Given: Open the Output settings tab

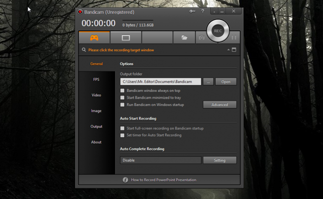Looking at the screenshot, I should (x=96, y=127).
